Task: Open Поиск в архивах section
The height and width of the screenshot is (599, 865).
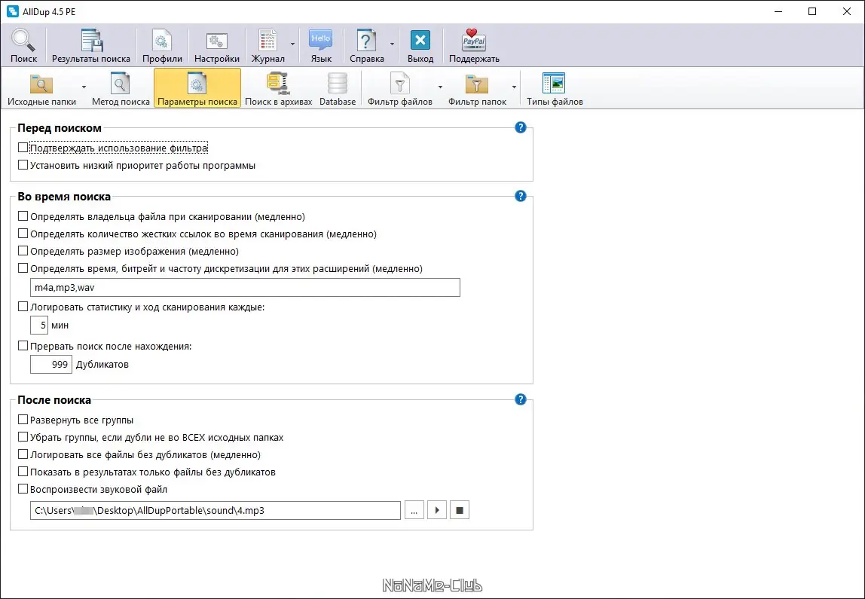Action: [x=279, y=88]
